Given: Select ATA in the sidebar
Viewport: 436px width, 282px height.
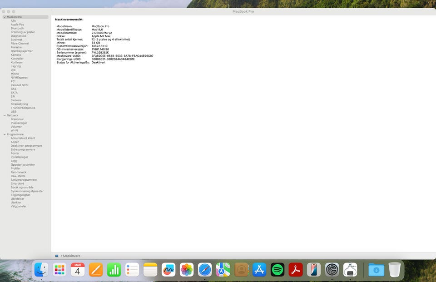Looking at the screenshot, I should point(13,21).
